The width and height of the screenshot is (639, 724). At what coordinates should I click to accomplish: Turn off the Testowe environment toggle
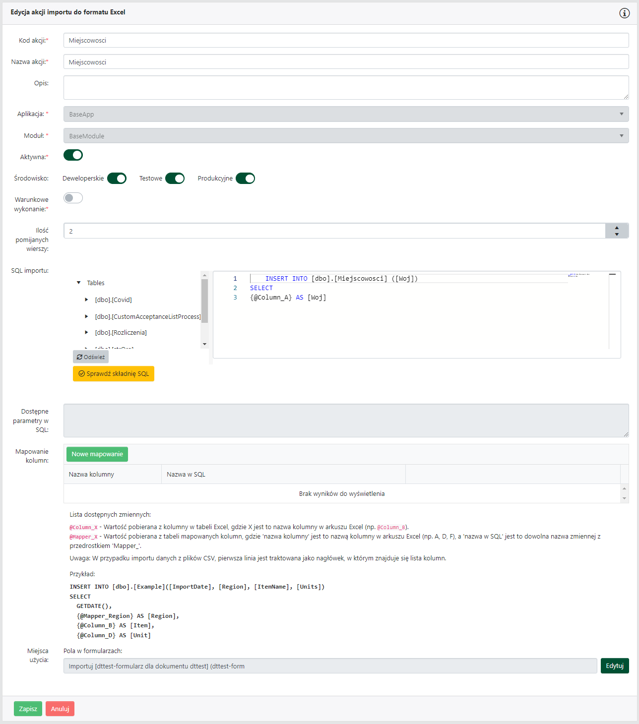175,179
